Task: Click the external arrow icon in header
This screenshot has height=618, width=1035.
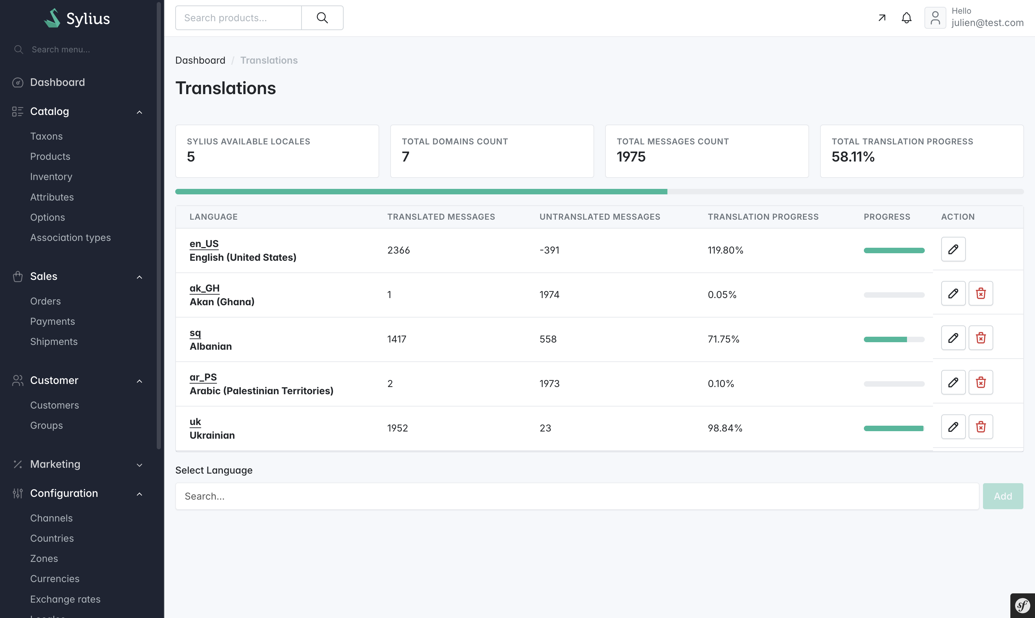Action: pos(882,18)
